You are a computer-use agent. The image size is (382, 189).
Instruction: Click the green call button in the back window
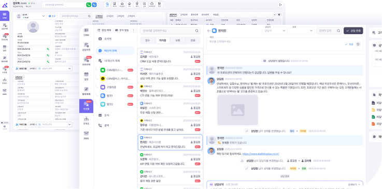point(89,5)
